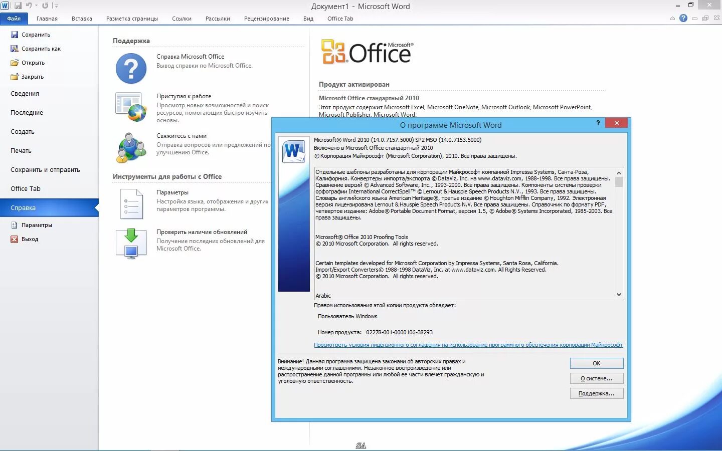The image size is (722, 451).
Task: Click the Microsoft Office logo
Action: [x=368, y=52]
